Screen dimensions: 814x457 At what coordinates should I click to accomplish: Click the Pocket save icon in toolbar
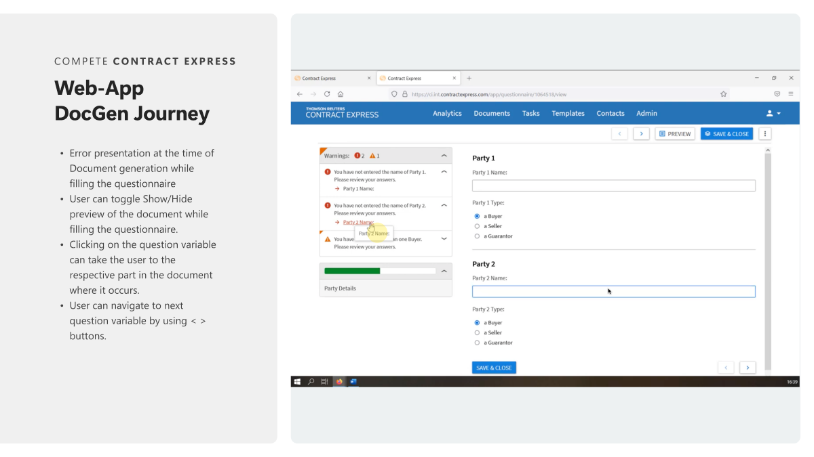point(777,94)
